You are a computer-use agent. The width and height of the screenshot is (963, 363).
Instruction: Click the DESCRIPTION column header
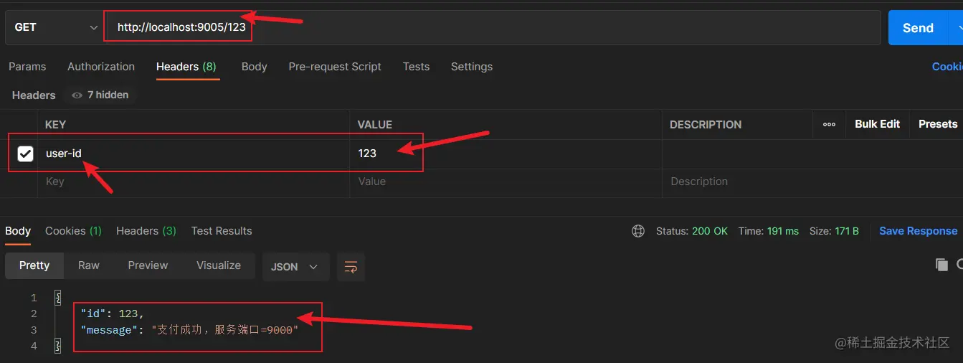pyautogui.click(x=706, y=125)
